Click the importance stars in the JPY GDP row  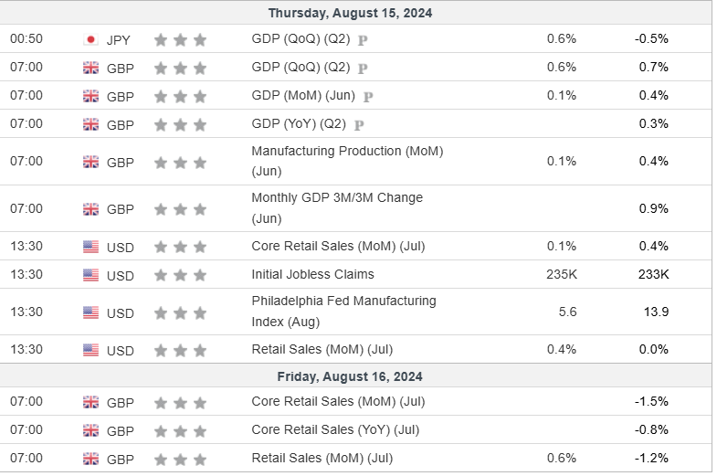(180, 39)
